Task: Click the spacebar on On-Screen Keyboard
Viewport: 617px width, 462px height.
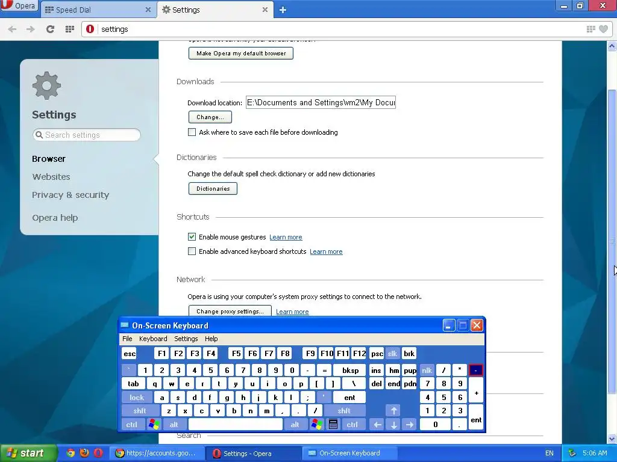Action: (x=236, y=425)
